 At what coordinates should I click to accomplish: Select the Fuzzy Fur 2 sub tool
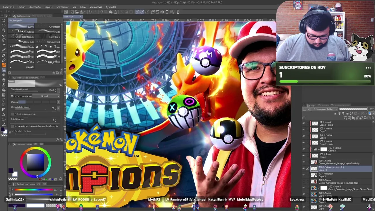47,37
